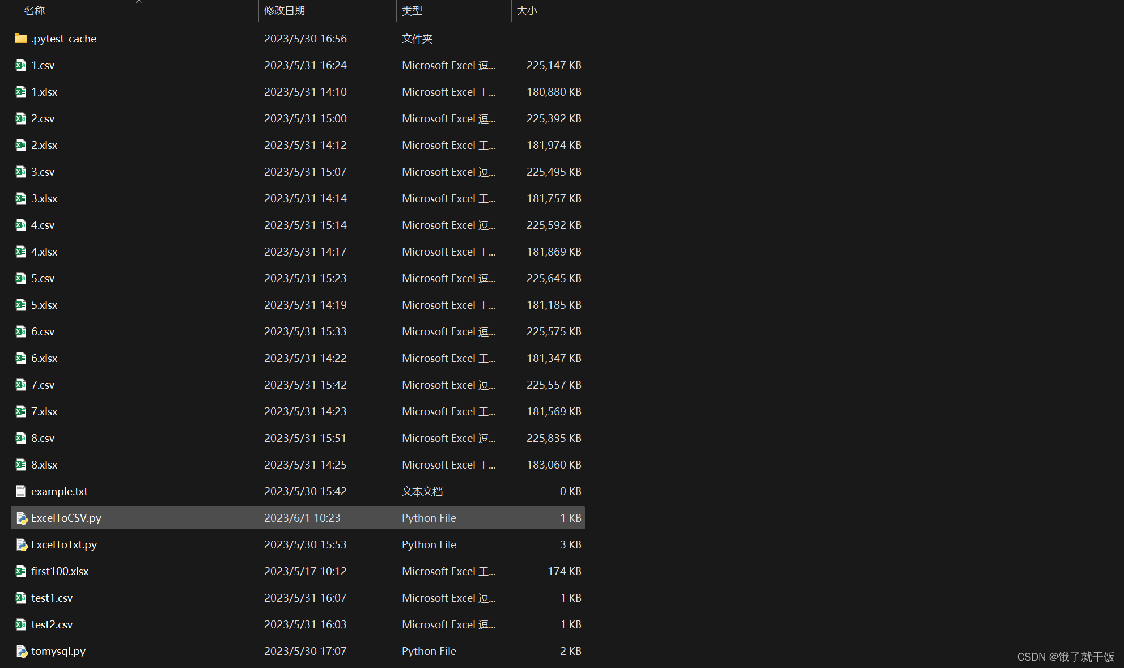Select the file name test2.csv
The width and height of the screenshot is (1124, 668).
pyautogui.click(x=52, y=624)
